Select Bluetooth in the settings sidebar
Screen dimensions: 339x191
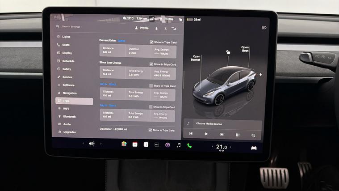69,116
